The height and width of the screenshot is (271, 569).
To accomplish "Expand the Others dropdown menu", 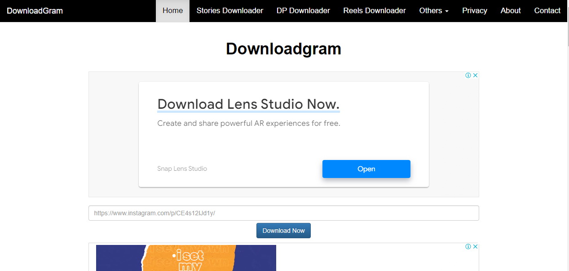I will click(434, 11).
